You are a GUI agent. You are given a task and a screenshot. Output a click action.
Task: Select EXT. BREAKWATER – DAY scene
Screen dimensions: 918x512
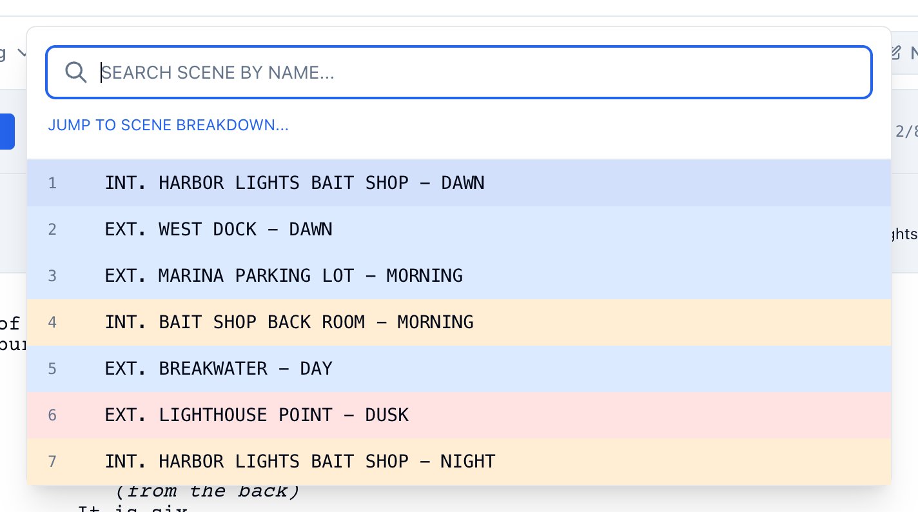pyautogui.click(x=459, y=369)
